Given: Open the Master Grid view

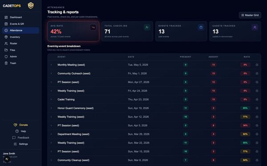Looking at the screenshot, I should click(250, 15).
